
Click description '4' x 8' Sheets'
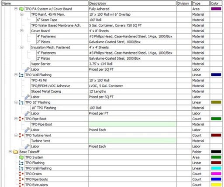point(99,31)
